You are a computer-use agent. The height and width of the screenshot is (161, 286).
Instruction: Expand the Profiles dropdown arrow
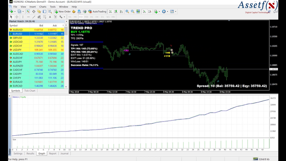(23, 11)
